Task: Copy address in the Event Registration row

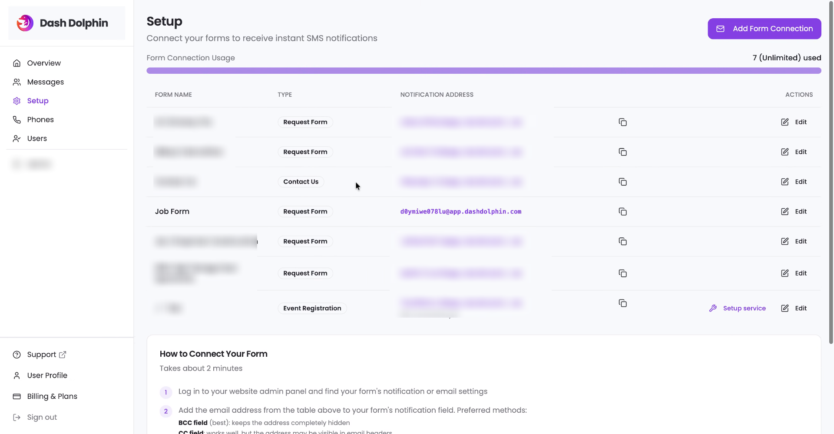Action: pos(622,303)
